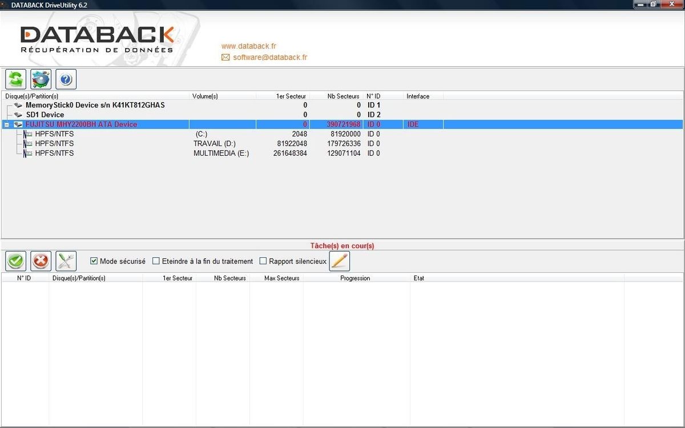Open the disk utility tool icon

(40, 79)
